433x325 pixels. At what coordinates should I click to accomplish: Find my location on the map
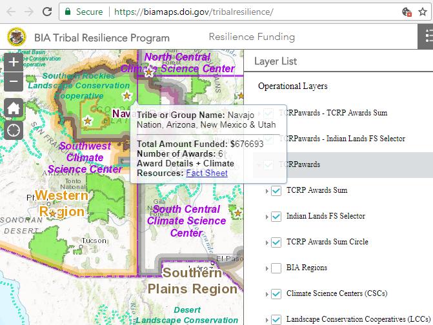14,130
